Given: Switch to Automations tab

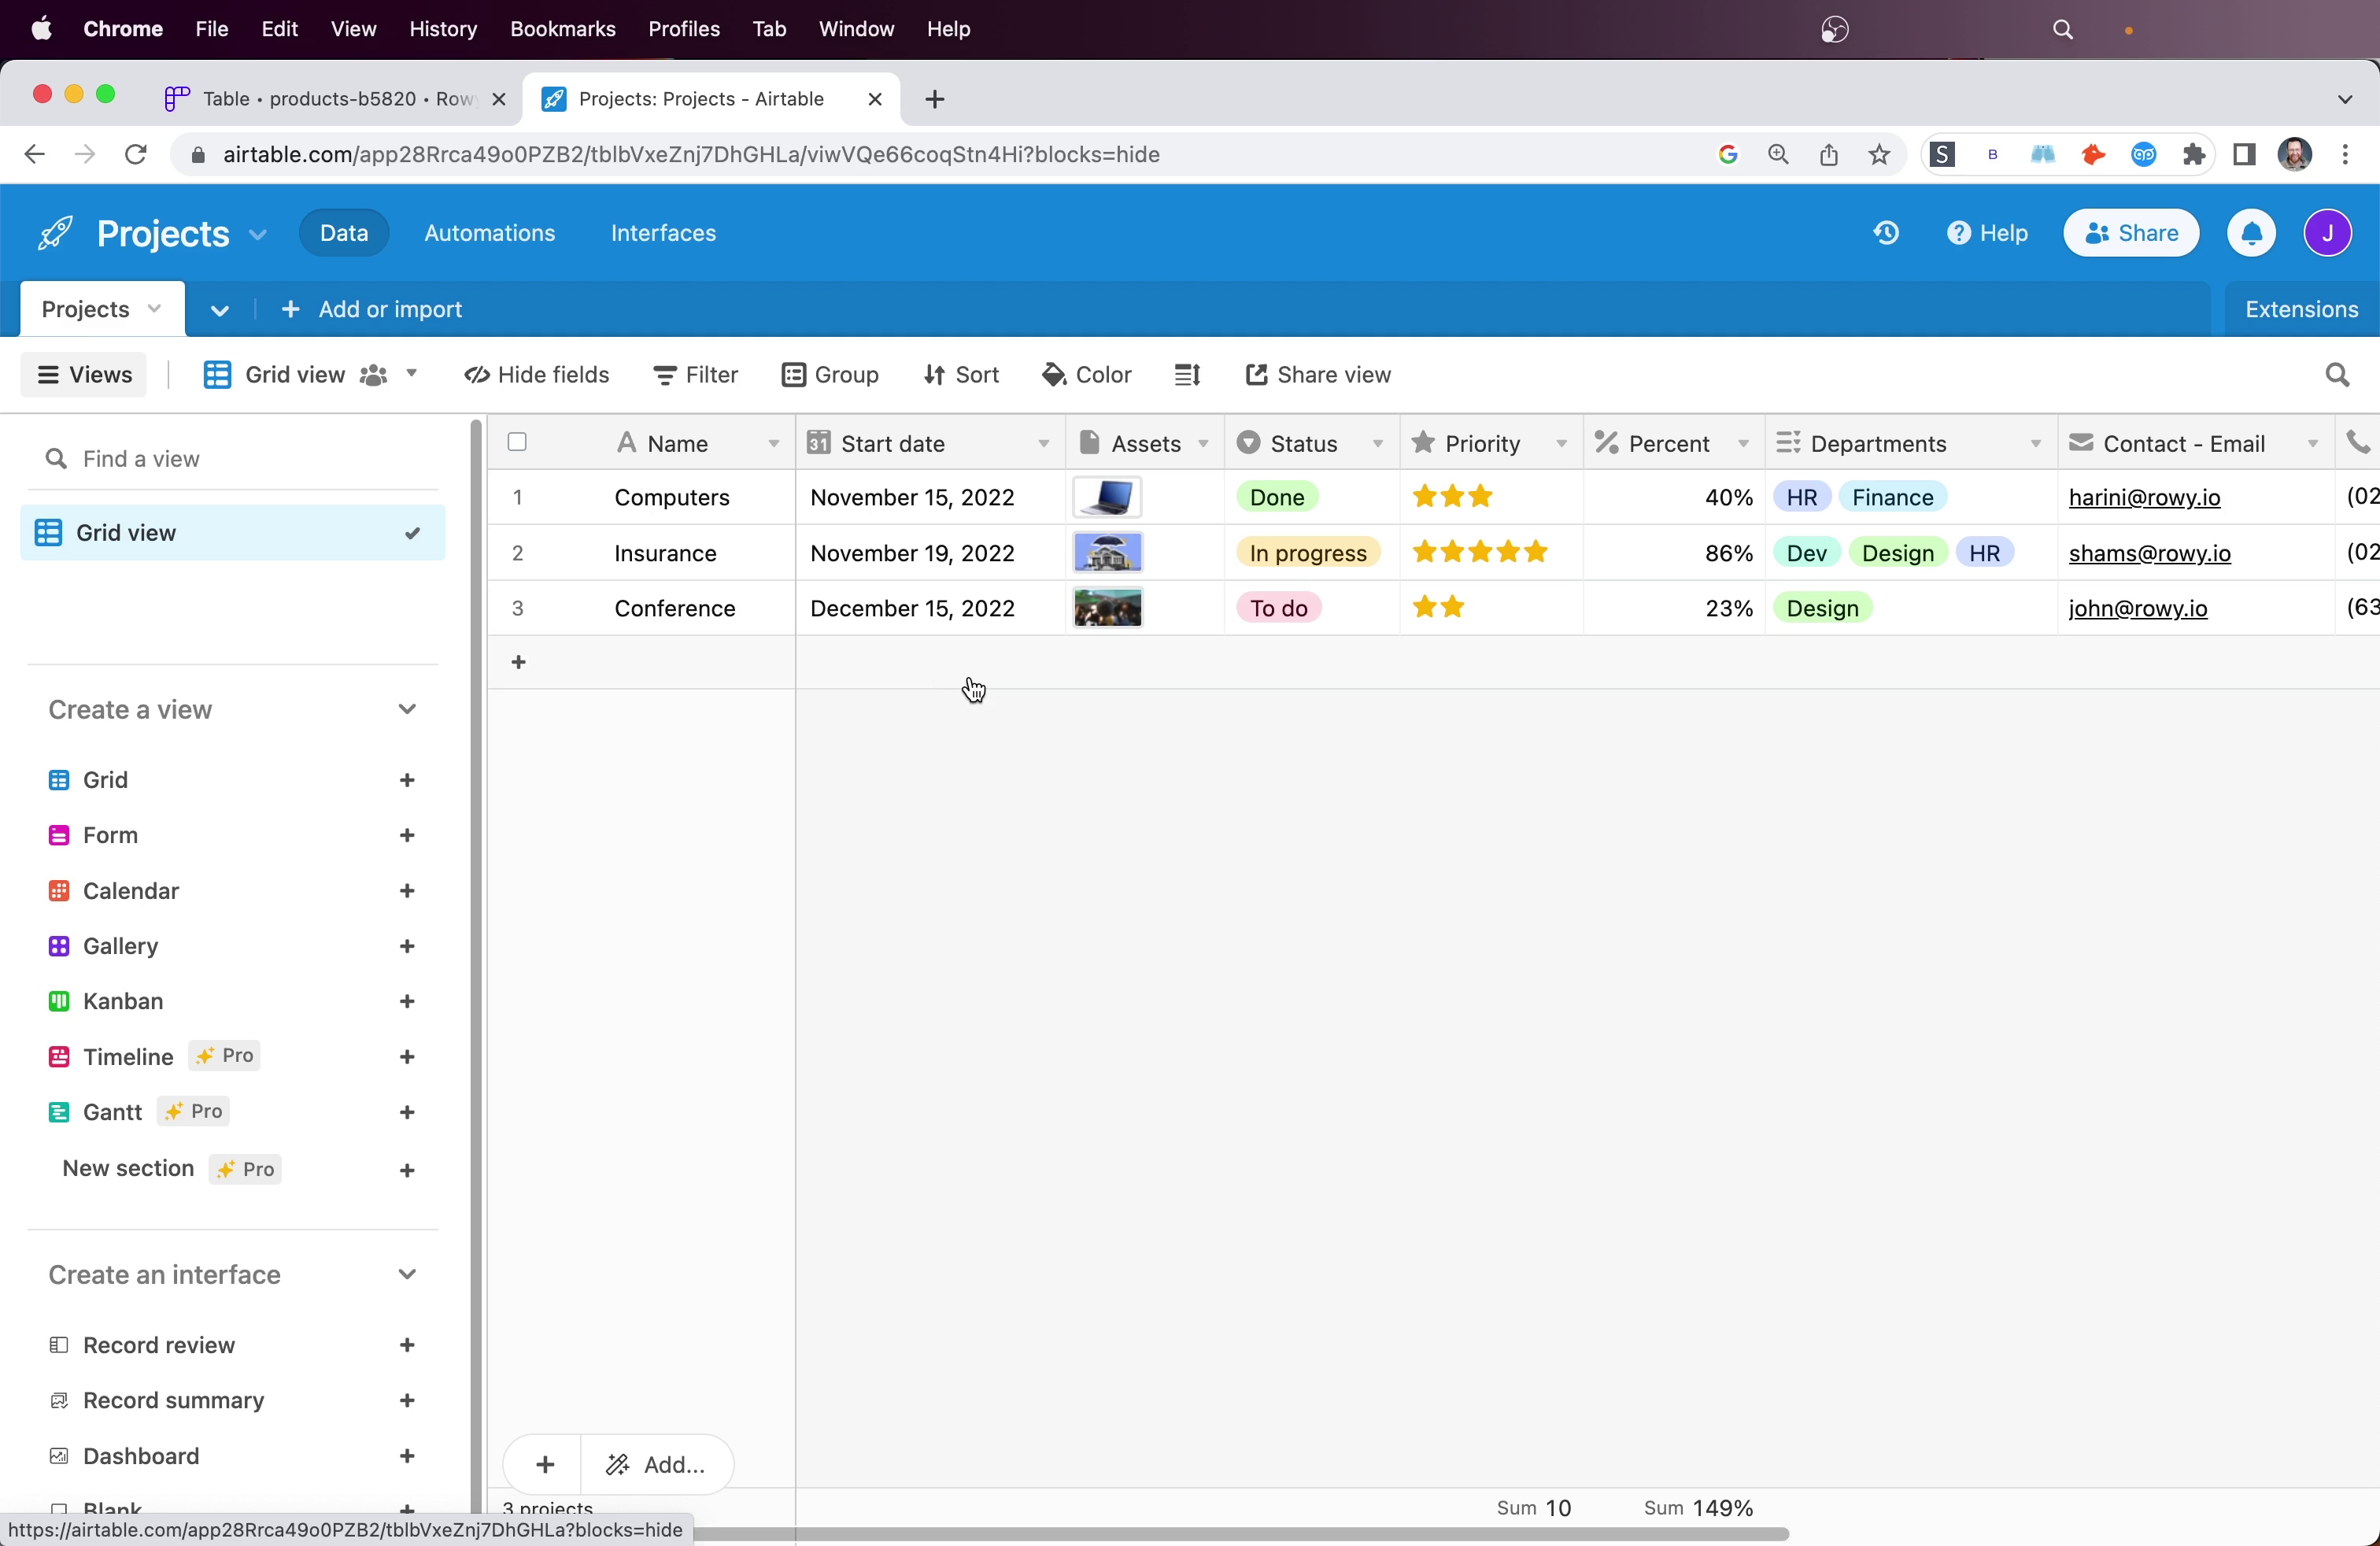Looking at the screenshot, I should [490, 234].
